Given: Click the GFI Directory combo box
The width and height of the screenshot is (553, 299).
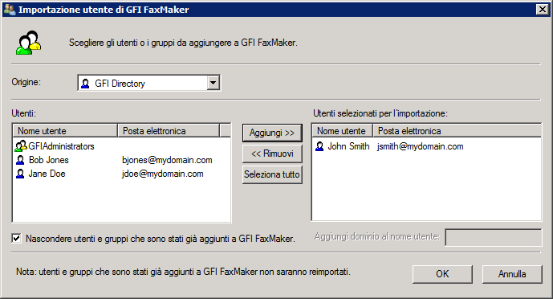Looking at the screenshot, I should click(x=149, y=84).
